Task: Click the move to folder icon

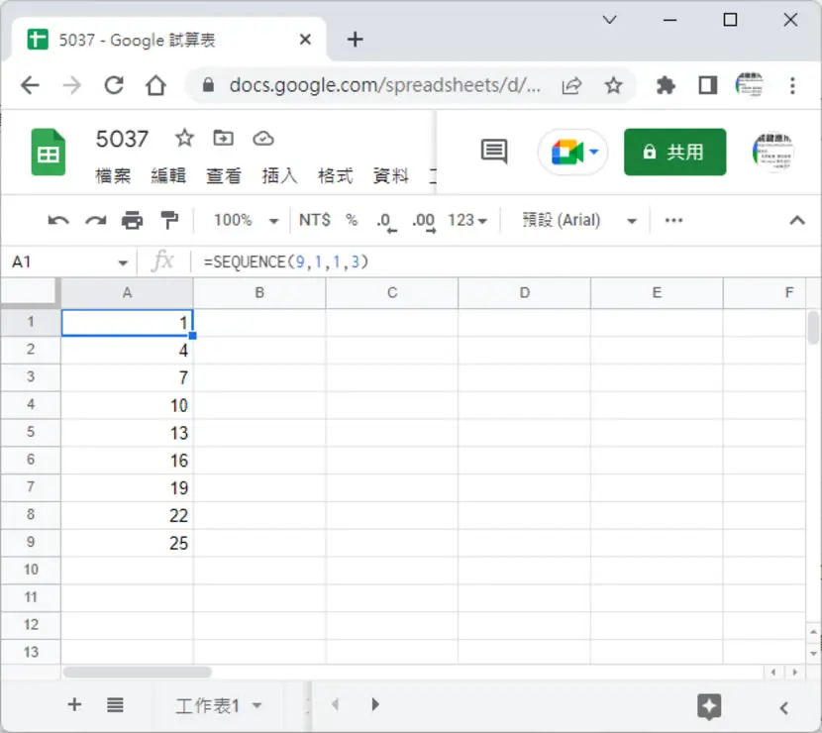Action: [223, 139]
